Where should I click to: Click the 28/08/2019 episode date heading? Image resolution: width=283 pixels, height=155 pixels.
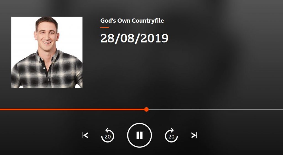134,38
